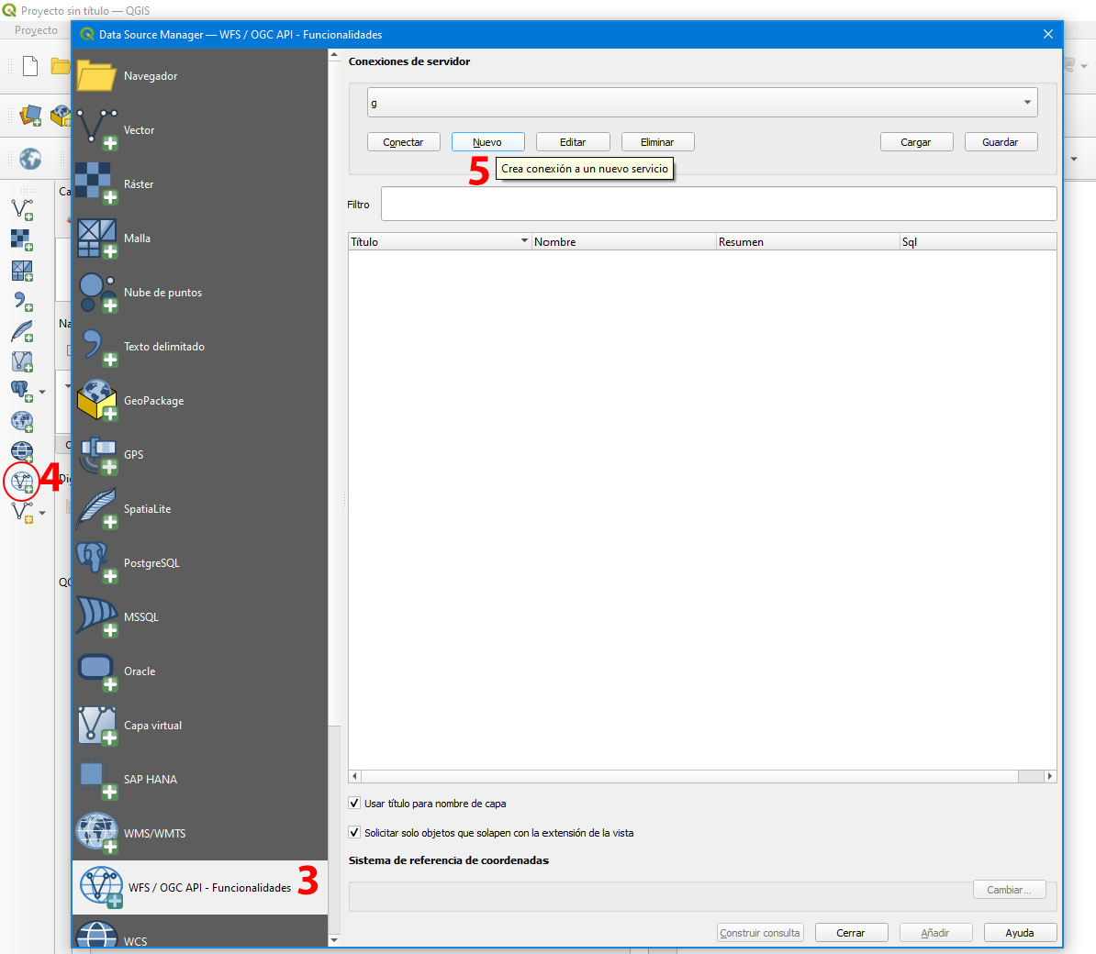Click Add Virtual Layer icon in left toolbar
Viewport: 1096px width, 954px height.
pyautogui.click(x=22, y=361)
